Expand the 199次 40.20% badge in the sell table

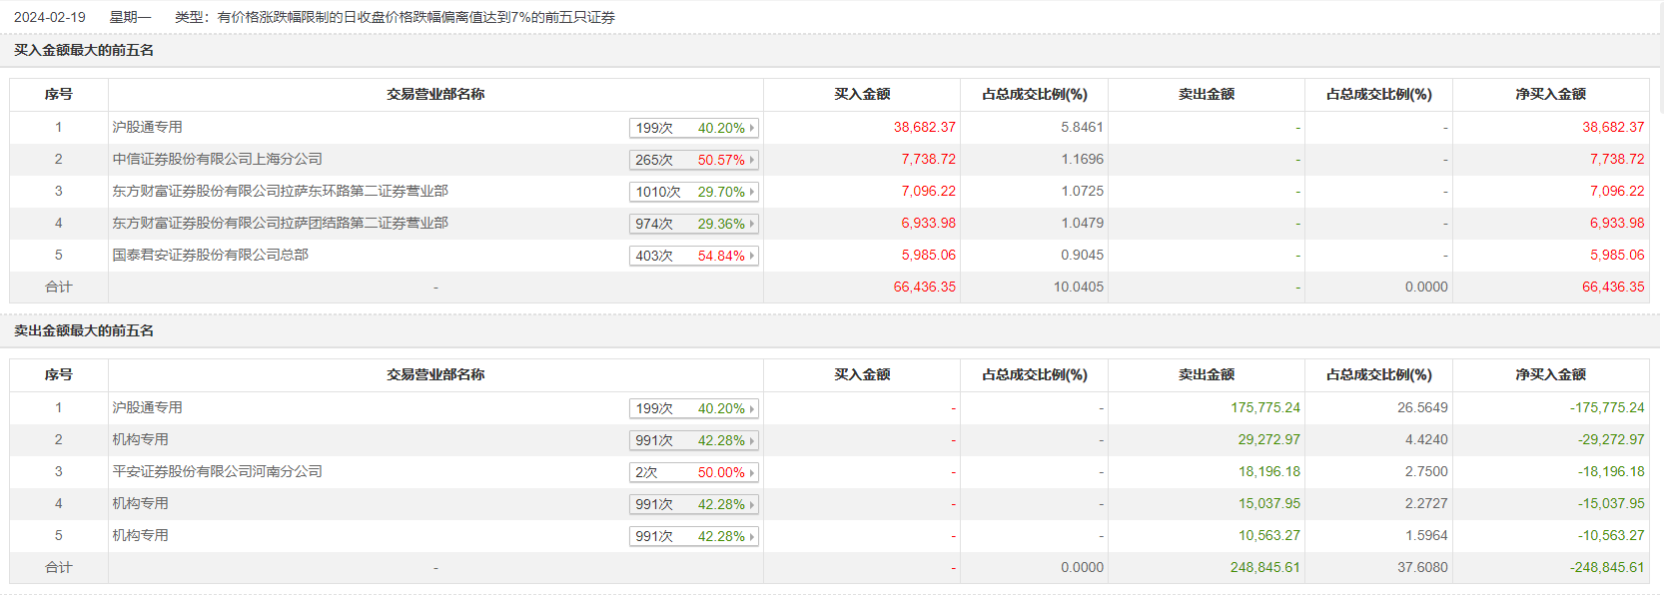click(x=751, y=408)
